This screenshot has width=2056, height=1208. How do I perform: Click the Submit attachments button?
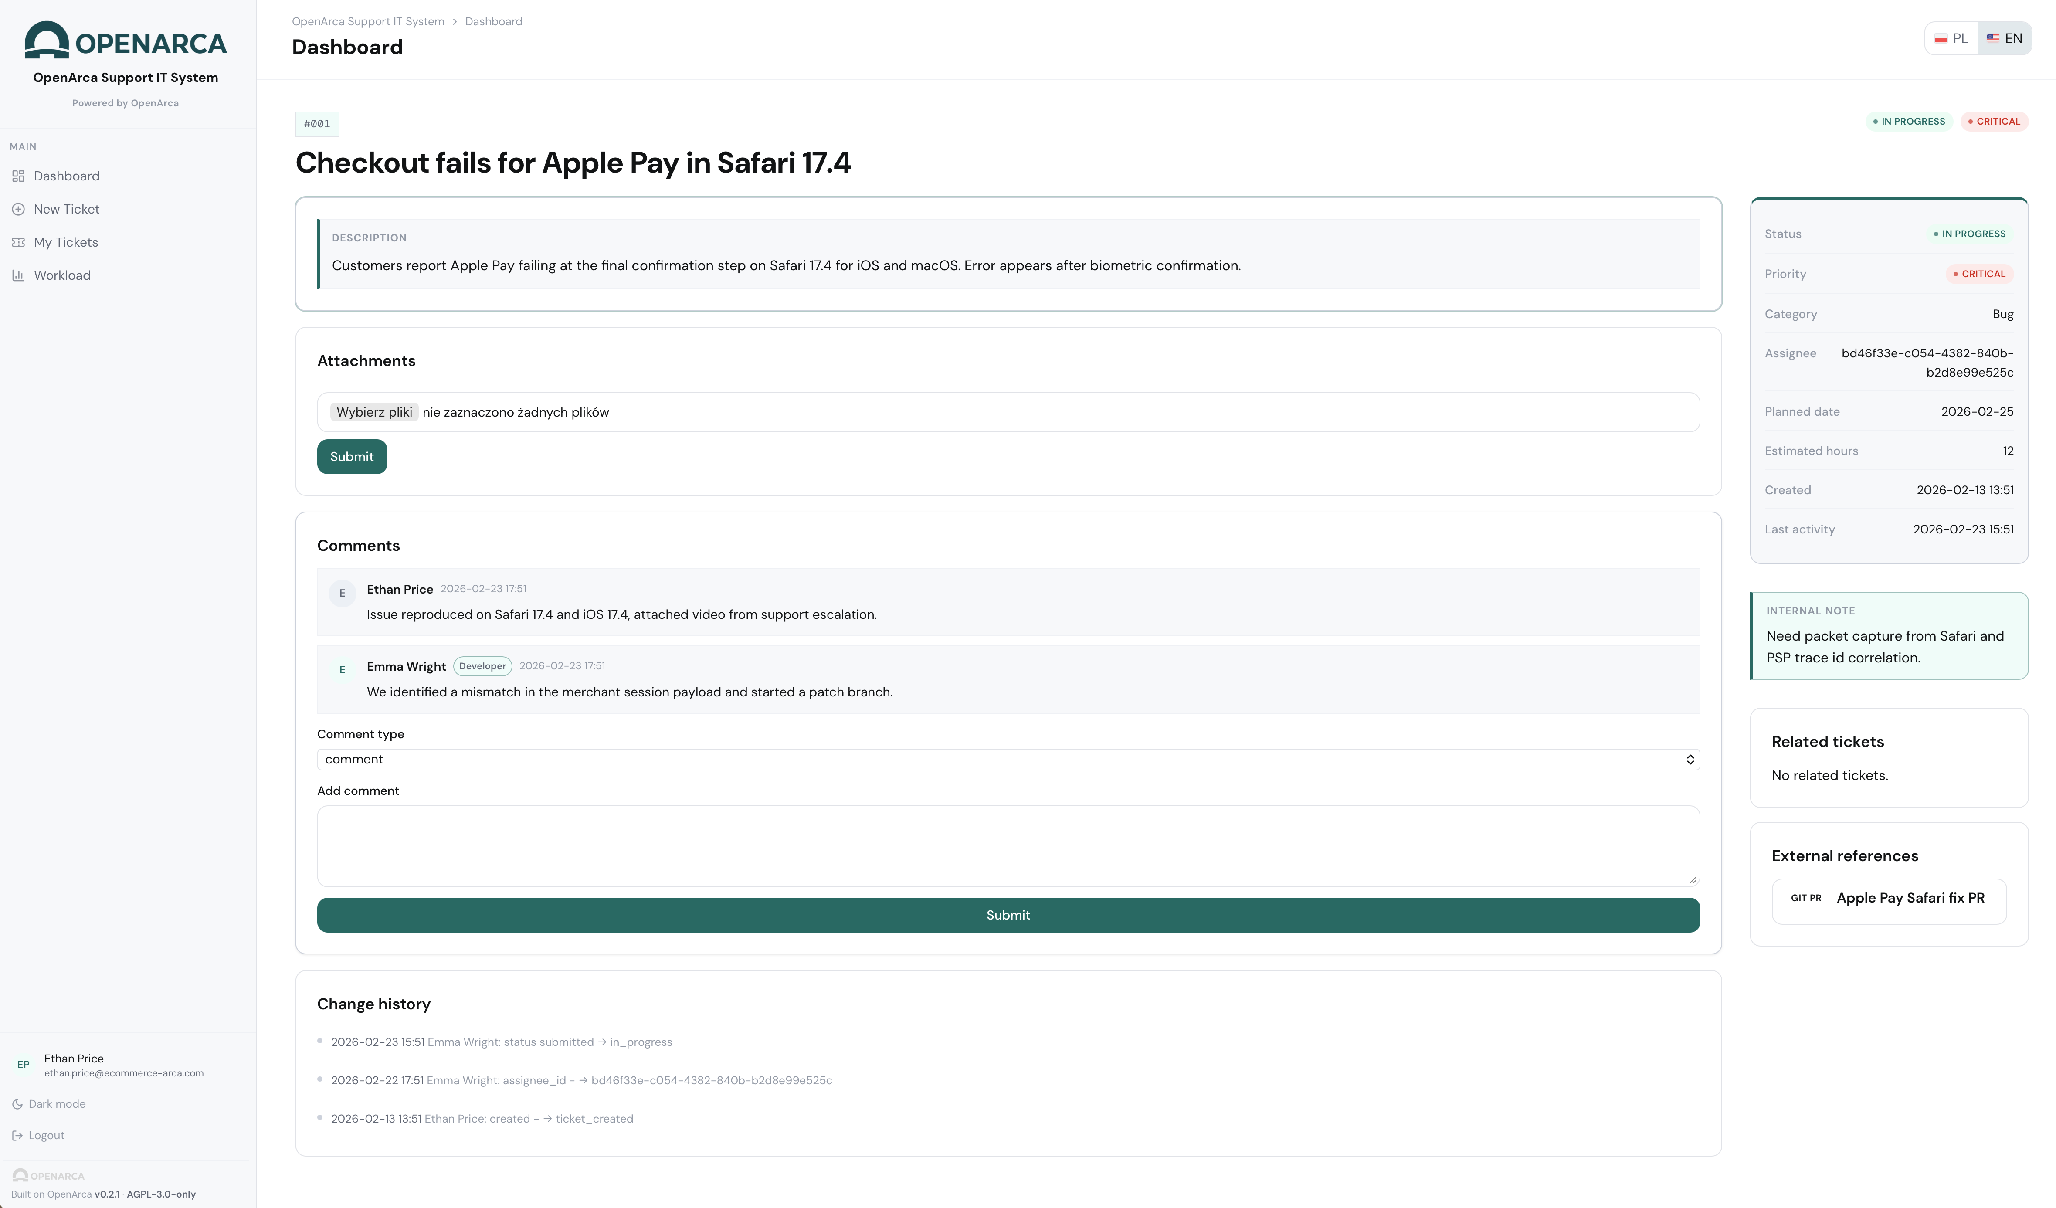[352, 457]
